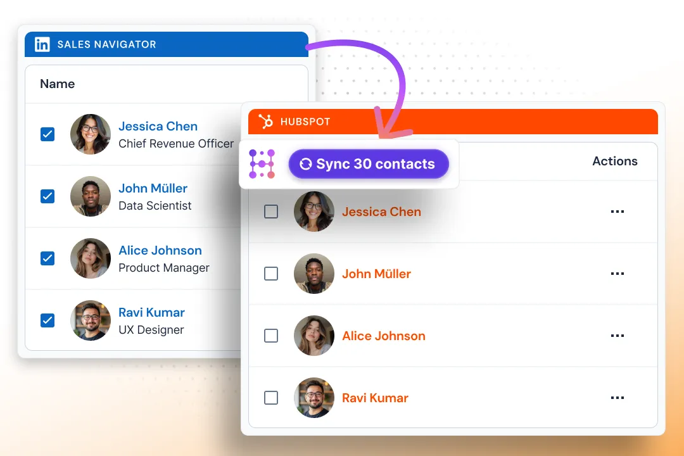This screenshot has height=456, width=684.
Task: Click John Müller's avatar in HubSpot
Action: click(314, 274)
